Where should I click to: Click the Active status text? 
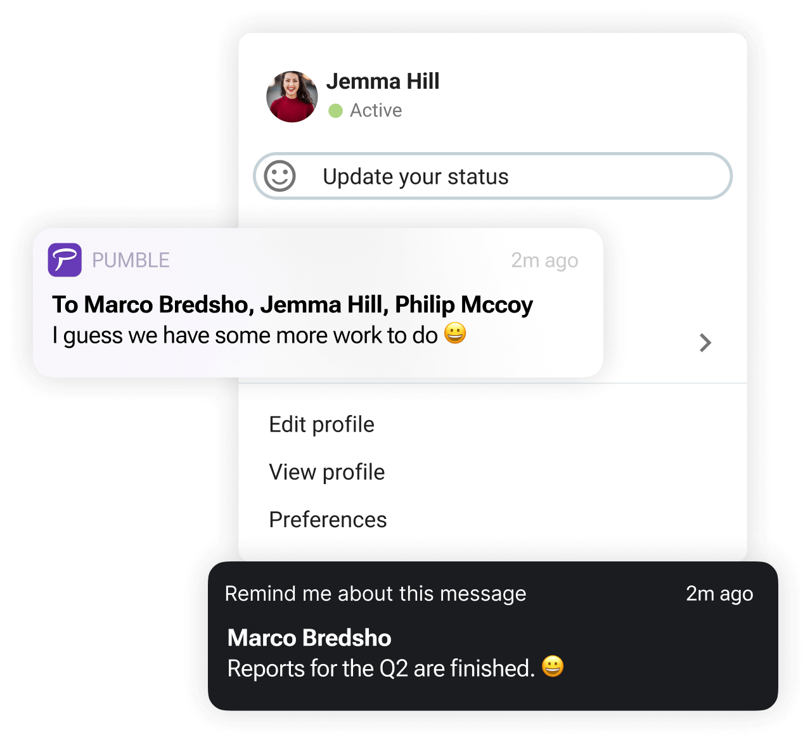click(x=376, y=111)
